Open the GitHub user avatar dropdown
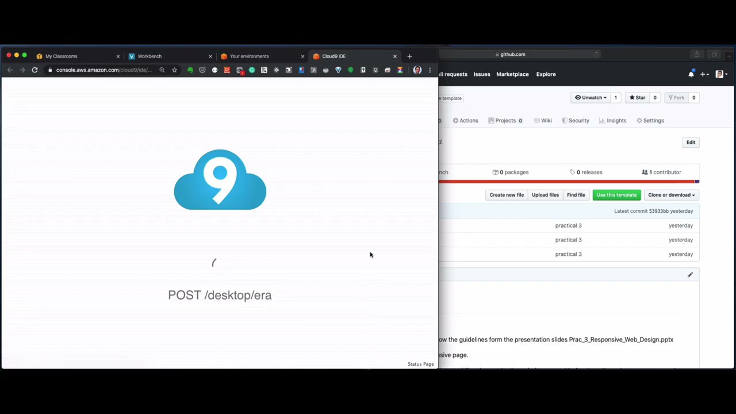736x414 pixels. click(x=722, y=74)
